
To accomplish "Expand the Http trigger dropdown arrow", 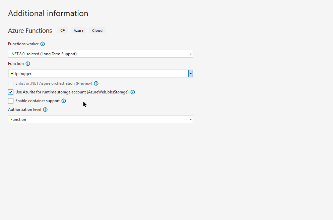I will click(191, 74).
